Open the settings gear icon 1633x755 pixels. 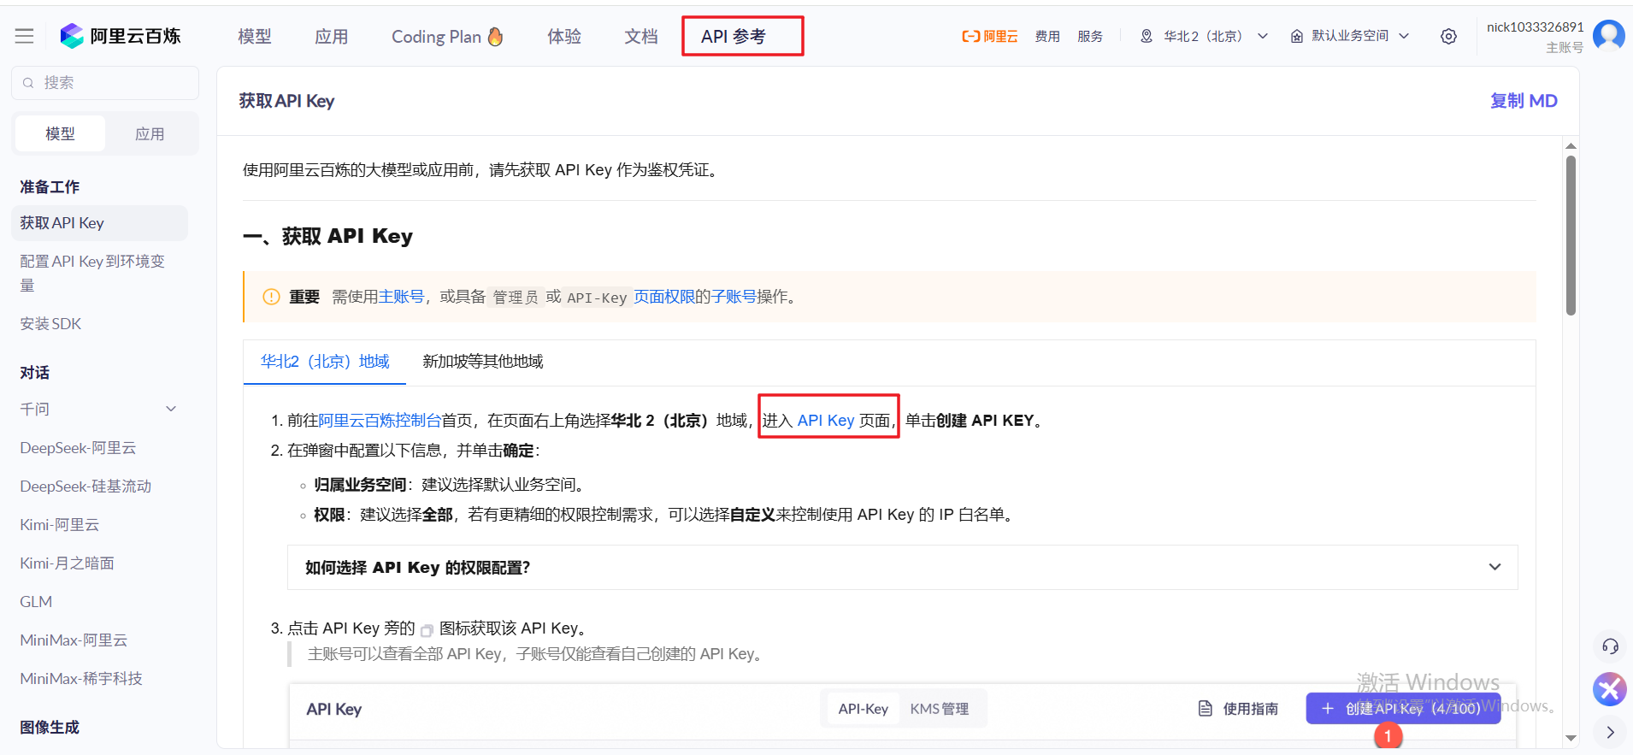pos(1448,36)
